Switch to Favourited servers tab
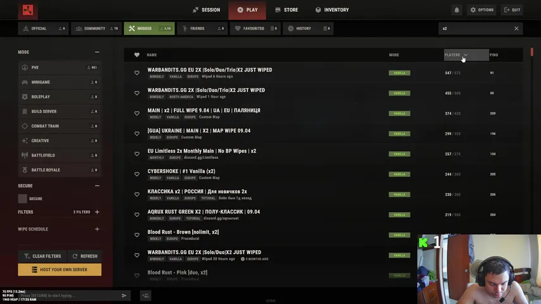Image resolution: width=541 pixels, height=304 pixels. [256, 28]
